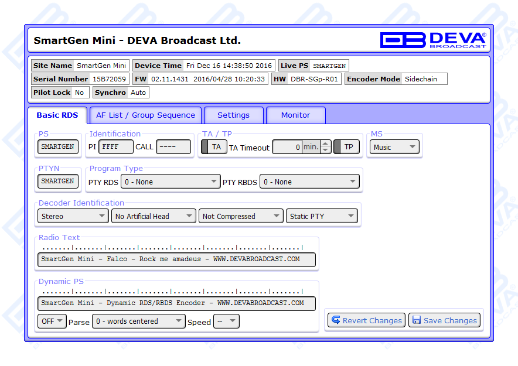Toggle the TP switch

(x=346, y=147)
